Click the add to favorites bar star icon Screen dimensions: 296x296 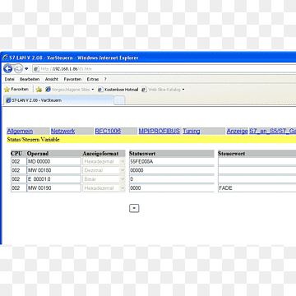pyautogui.click(x=39, y=90)
